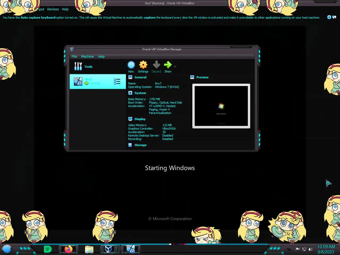Open the Display section header
Screen dimensions: 340x255
140,119
